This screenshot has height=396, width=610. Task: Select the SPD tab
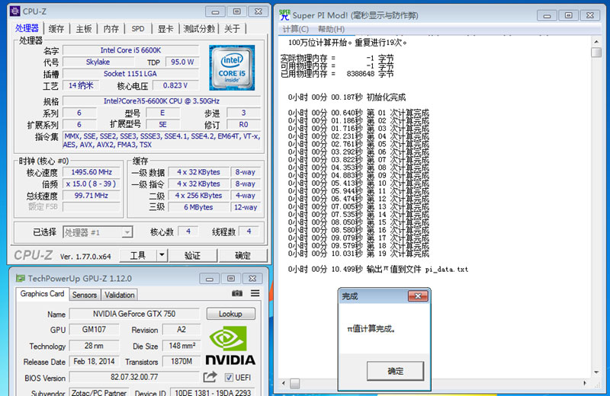pos(138,29)
